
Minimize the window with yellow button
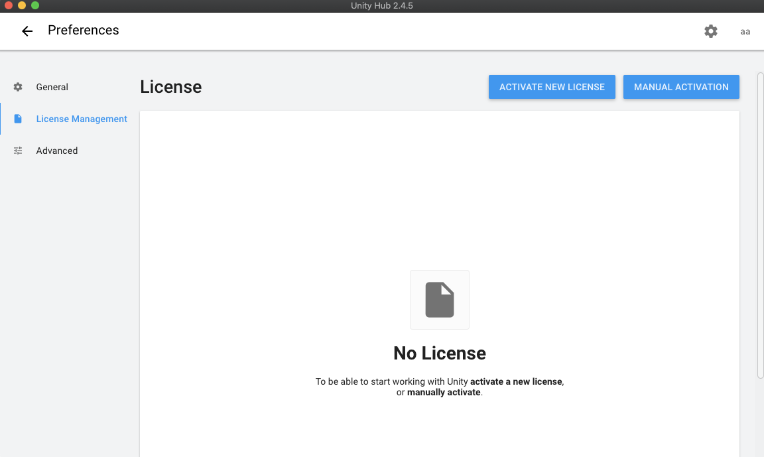point(21,5)
